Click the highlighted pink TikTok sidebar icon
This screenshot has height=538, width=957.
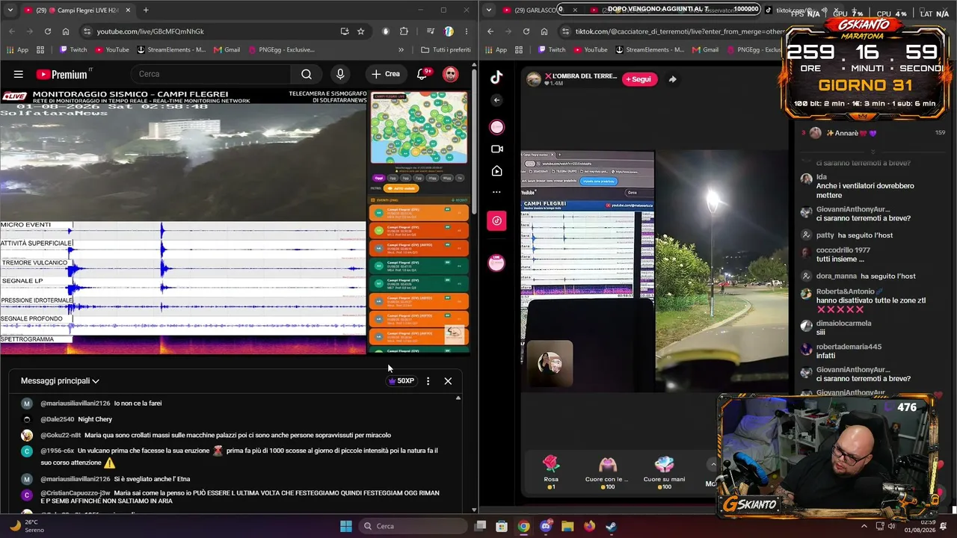496,220
